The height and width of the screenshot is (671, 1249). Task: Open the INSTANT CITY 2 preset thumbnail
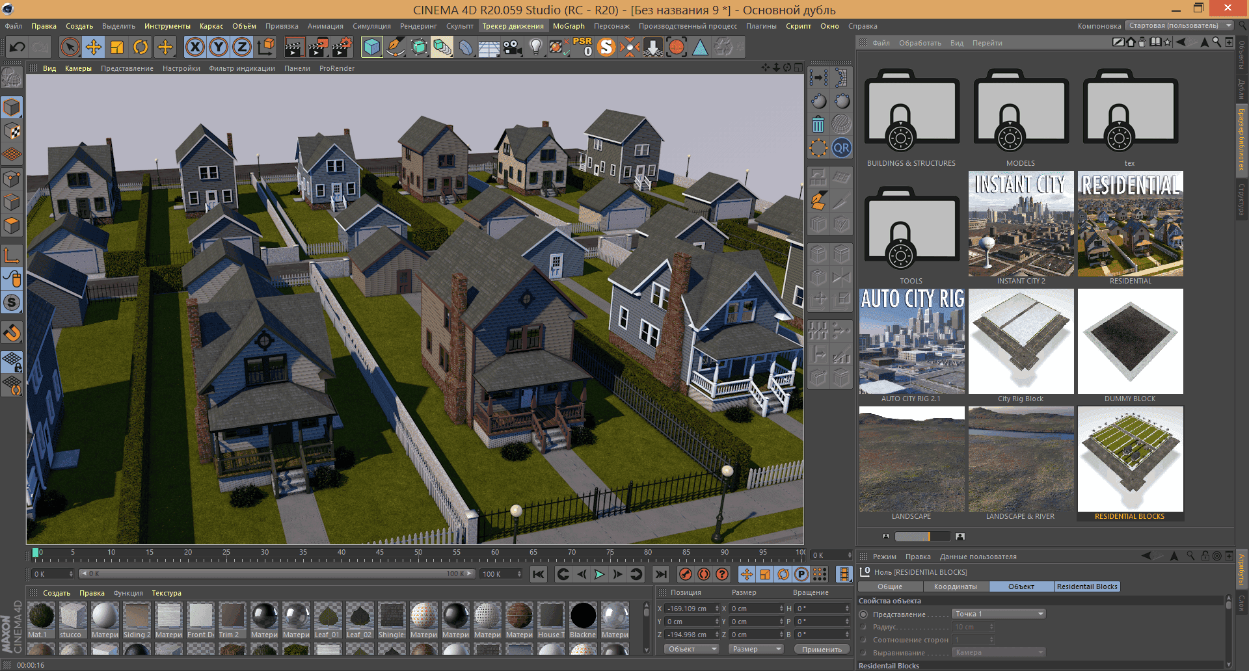coord(1021,224)
